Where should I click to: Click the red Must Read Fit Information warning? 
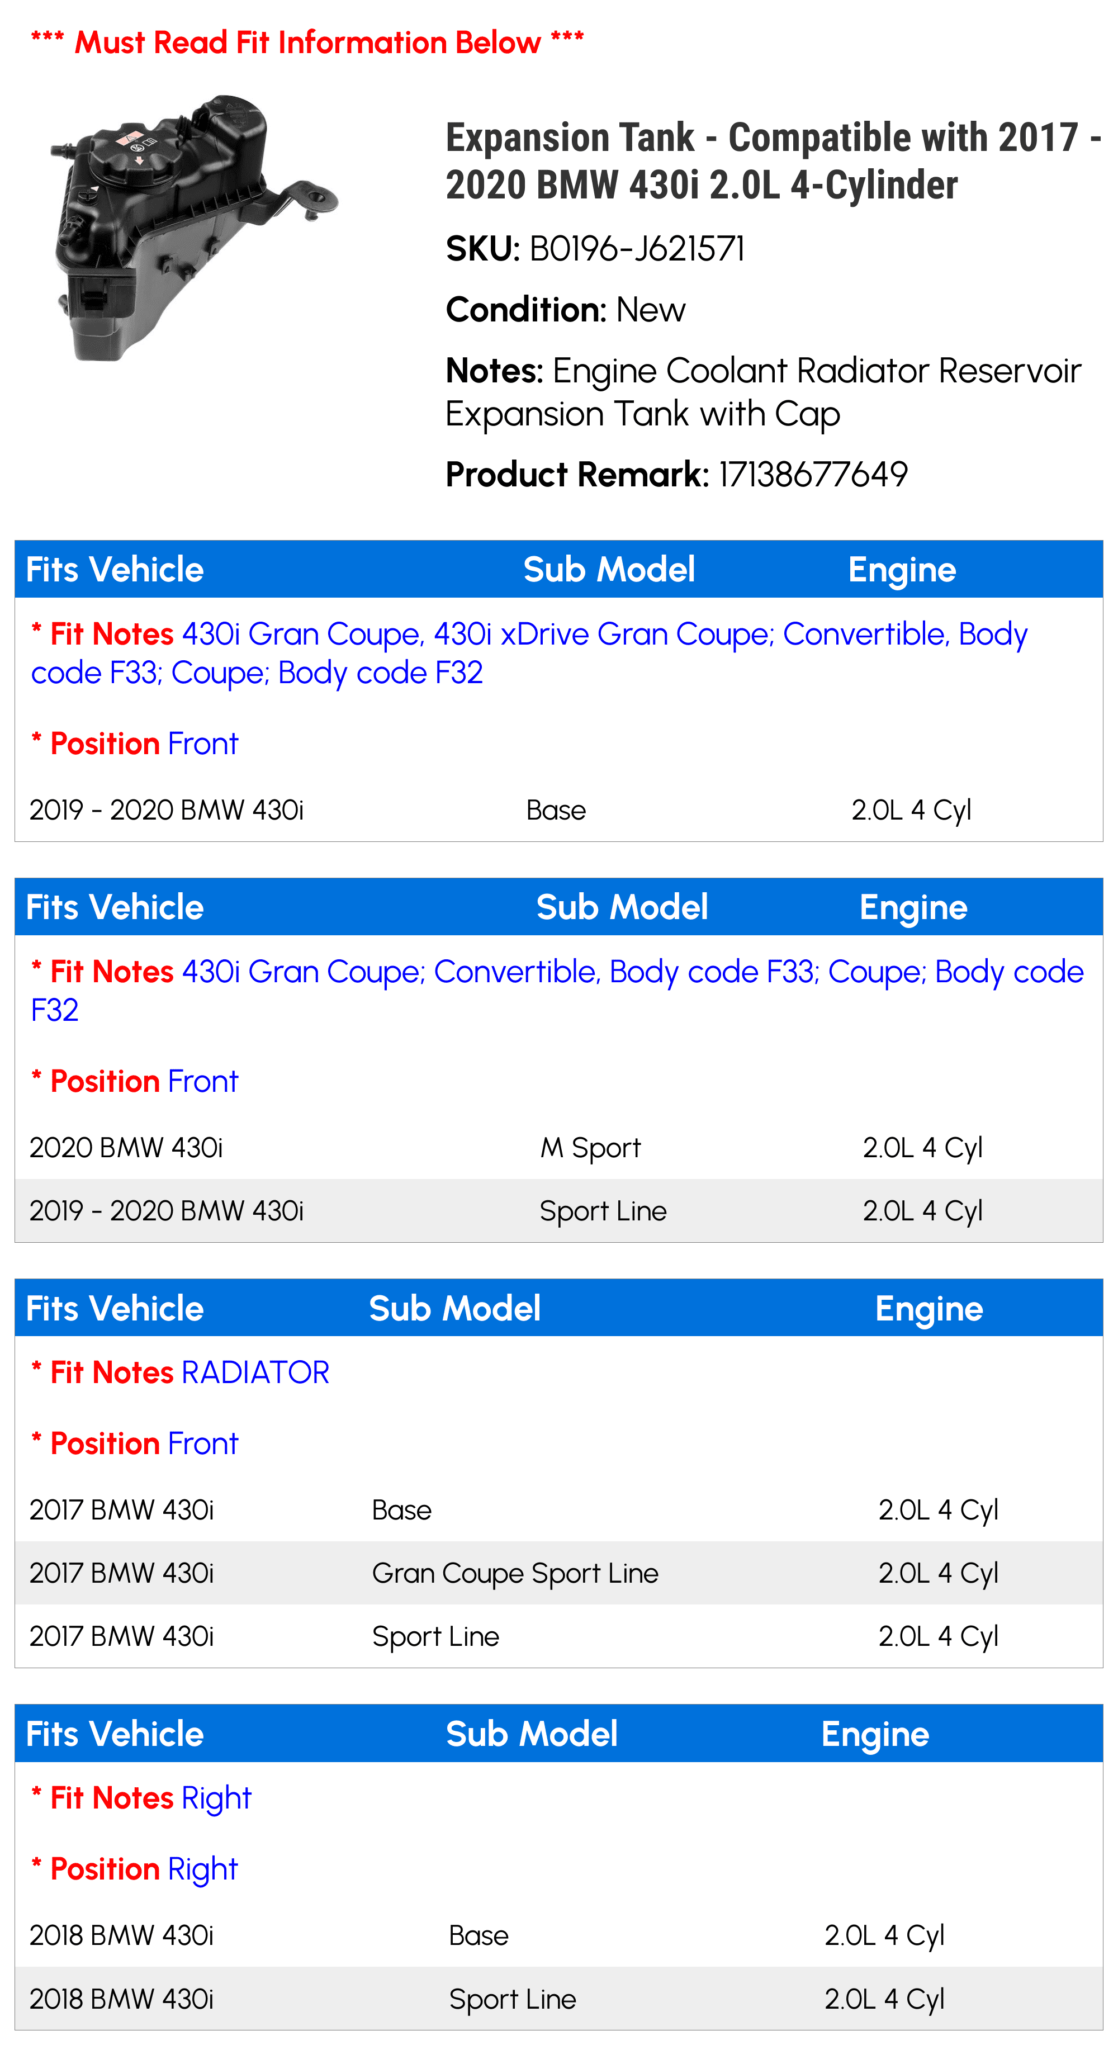pyautogui.click(x=307, y=42)
